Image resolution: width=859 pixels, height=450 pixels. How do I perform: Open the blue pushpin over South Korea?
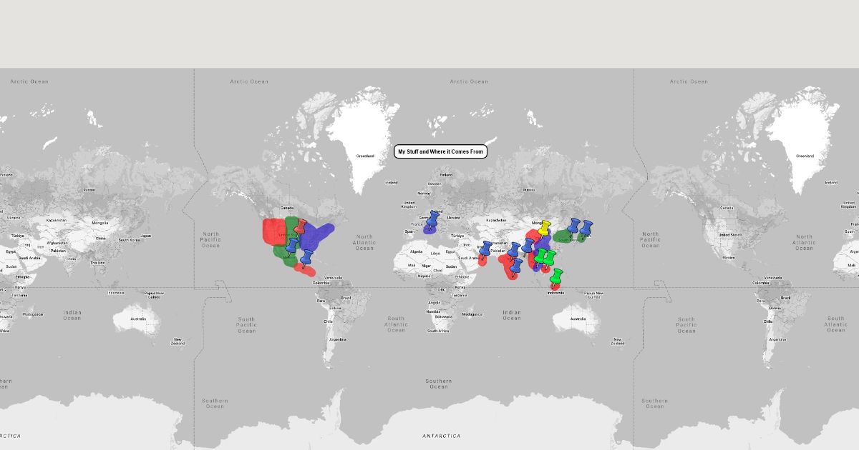tap(573, 225)
